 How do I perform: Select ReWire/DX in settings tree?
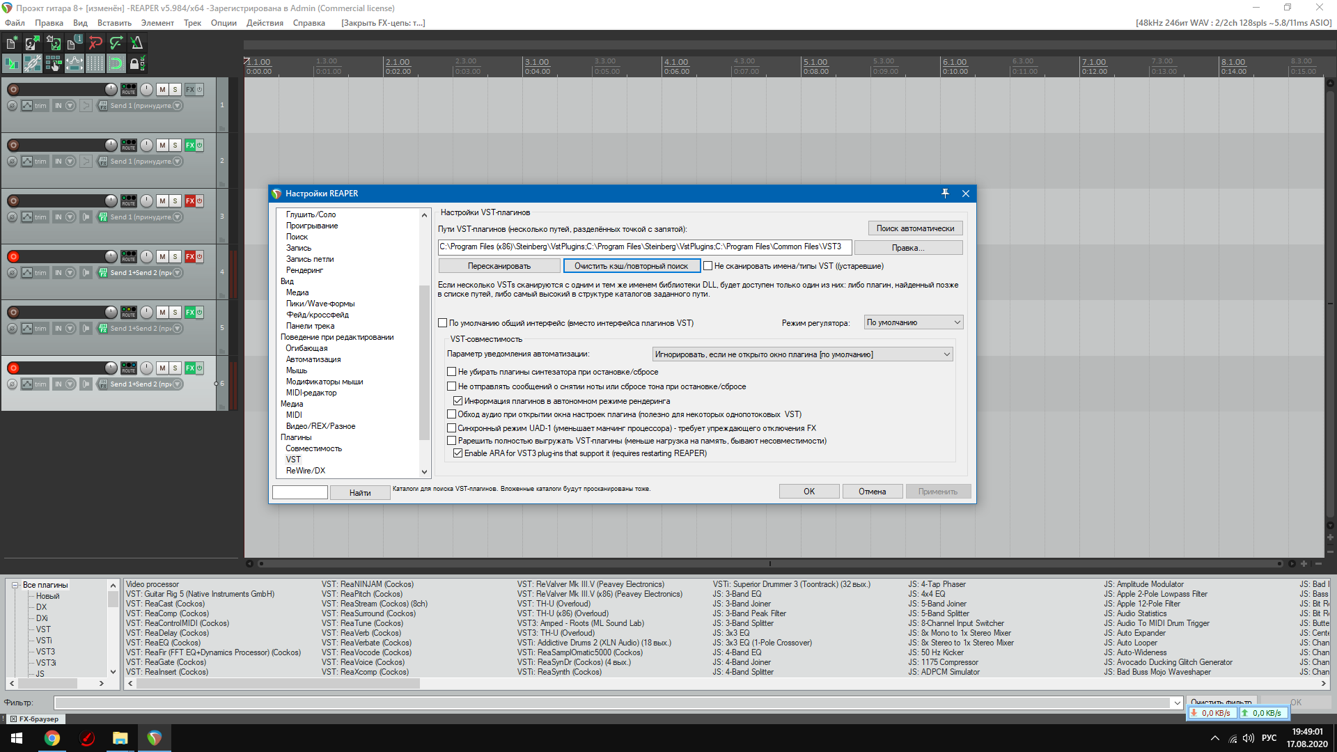(x=305, y=471)
